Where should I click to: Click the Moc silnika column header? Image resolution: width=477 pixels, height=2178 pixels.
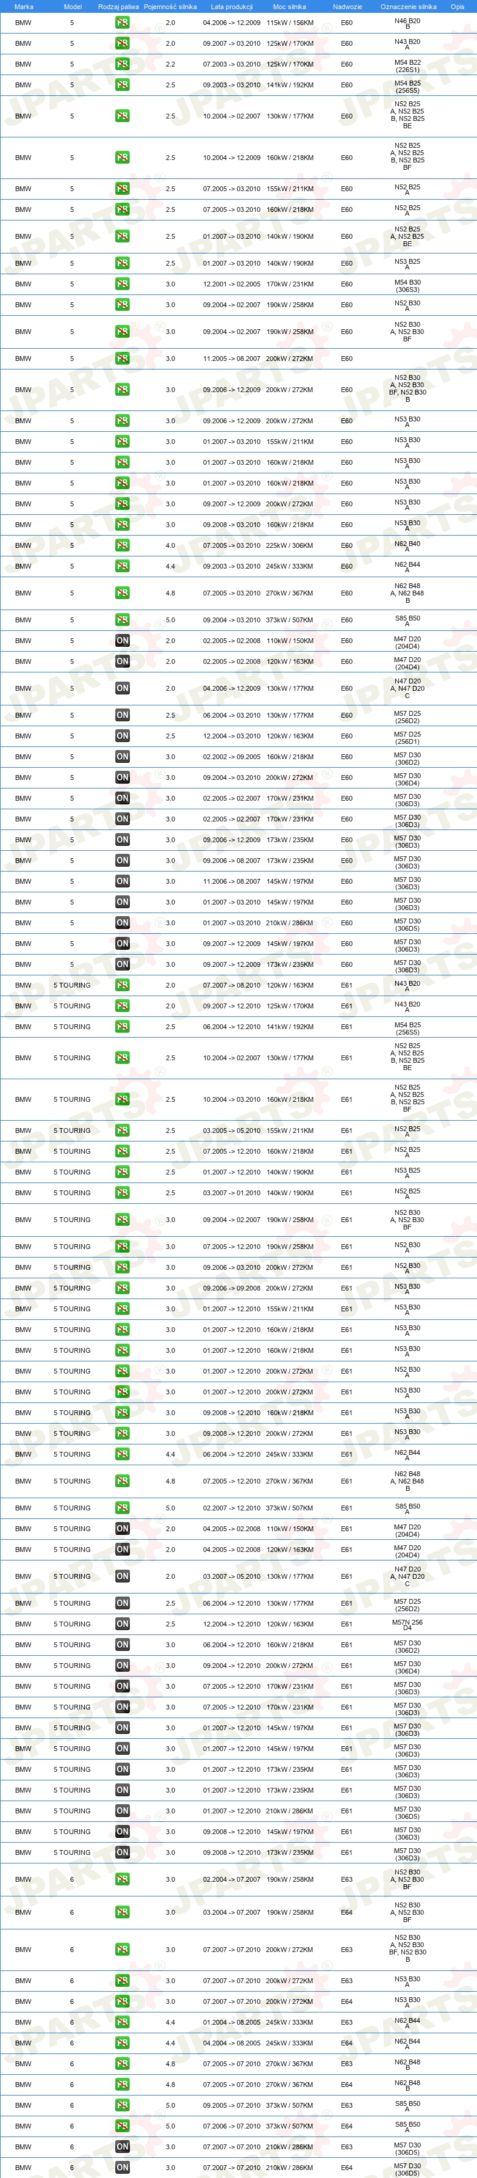[290, 7]
